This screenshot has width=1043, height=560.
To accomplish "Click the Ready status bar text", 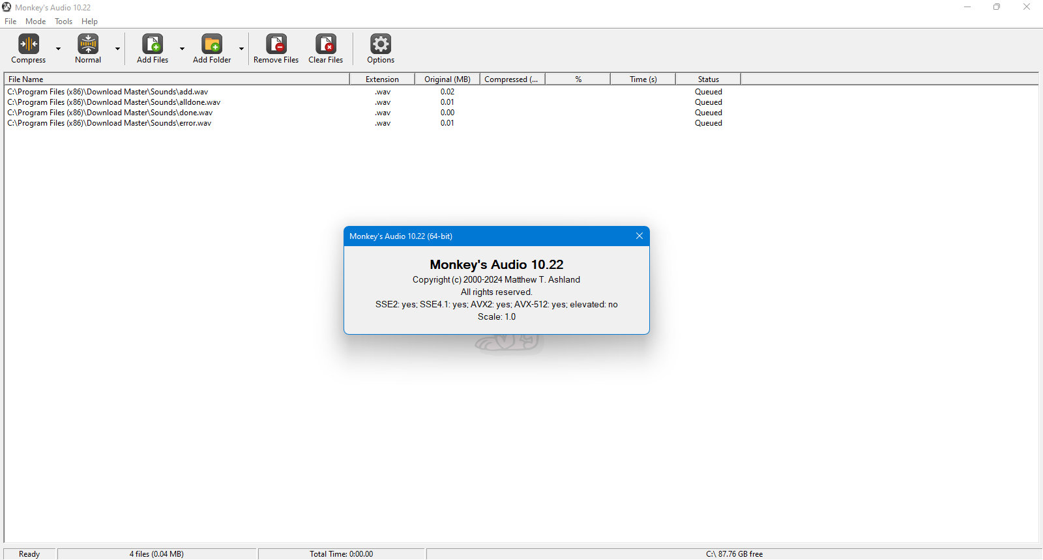I will click(29, 554).
